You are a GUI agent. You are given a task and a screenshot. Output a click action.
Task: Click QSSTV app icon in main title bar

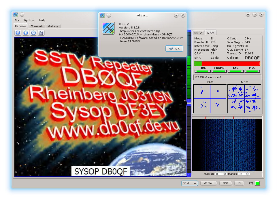pyautogui.click(x=16, y=15)
